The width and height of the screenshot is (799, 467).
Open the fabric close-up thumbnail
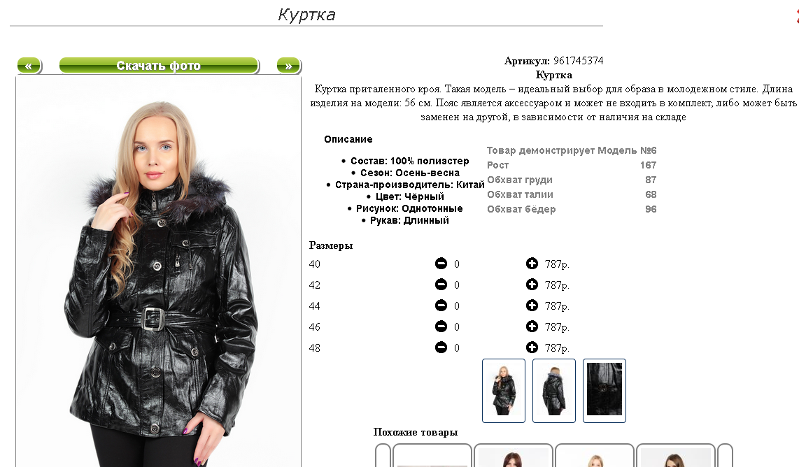pos(604,391)
